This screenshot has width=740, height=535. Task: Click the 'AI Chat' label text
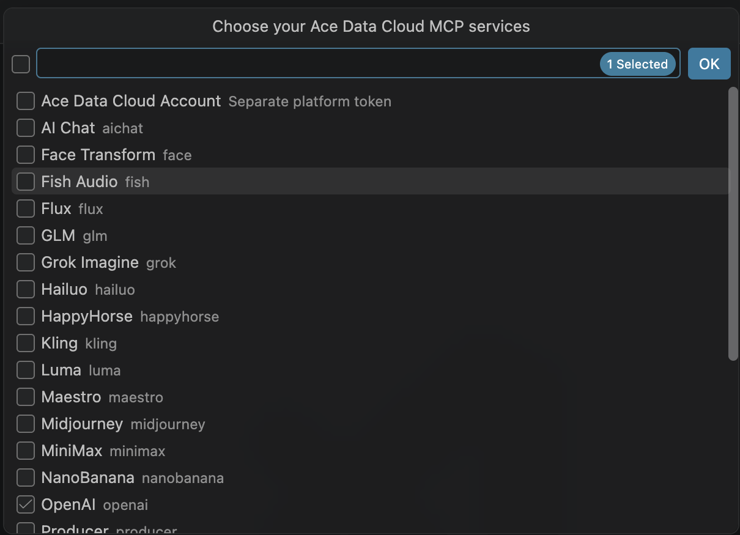[68, 128]
